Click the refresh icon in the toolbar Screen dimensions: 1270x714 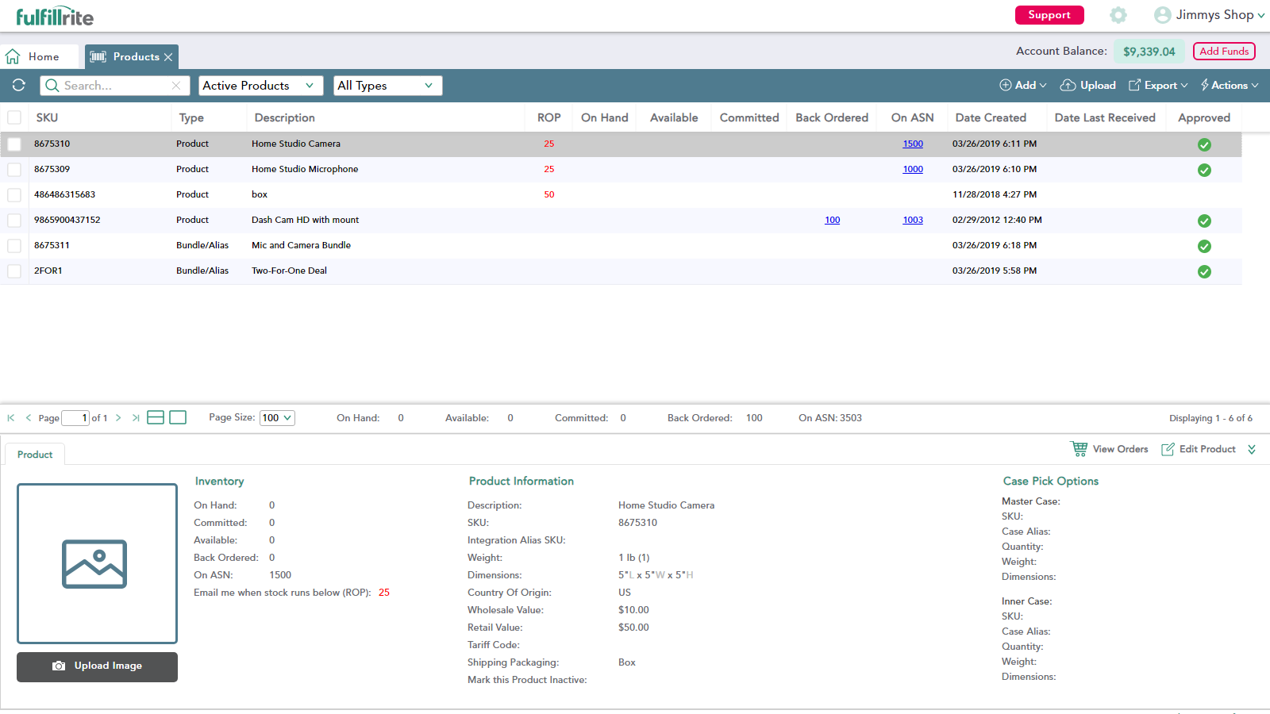(19, 85)
